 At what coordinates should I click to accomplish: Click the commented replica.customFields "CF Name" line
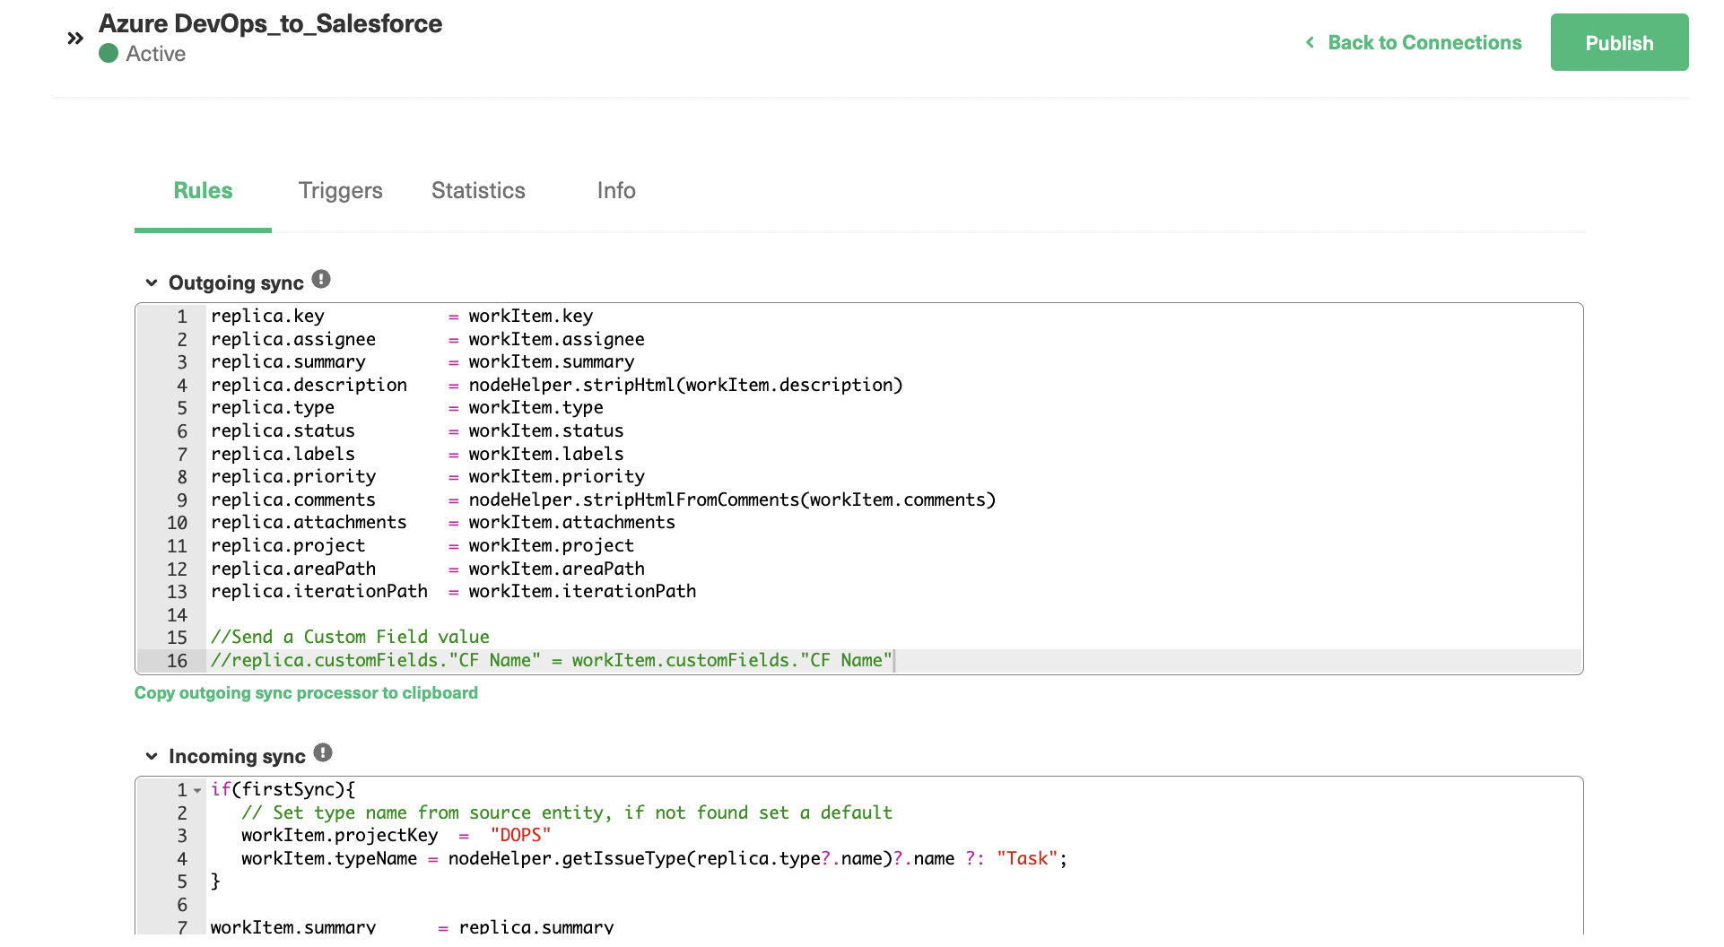pyautogui.click(x=552, y=661)
